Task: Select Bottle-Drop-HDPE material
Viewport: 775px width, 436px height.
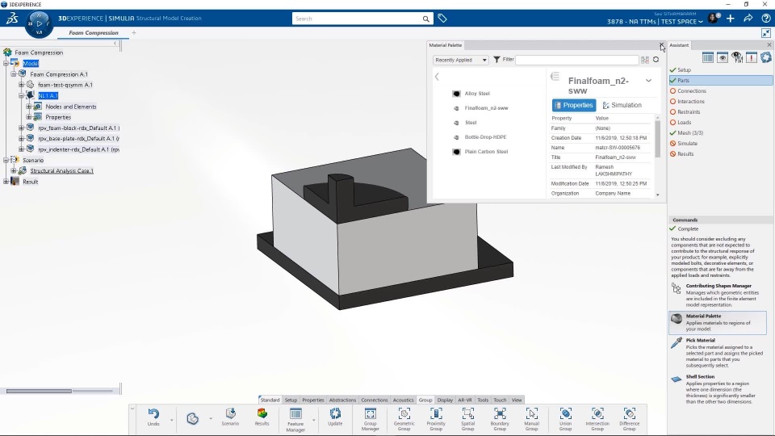Action: (485, 137)
